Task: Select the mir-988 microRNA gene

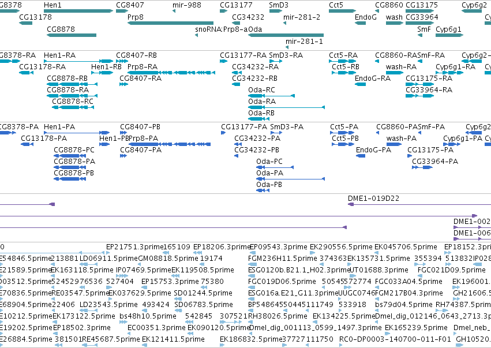Action: pos(174,11)
